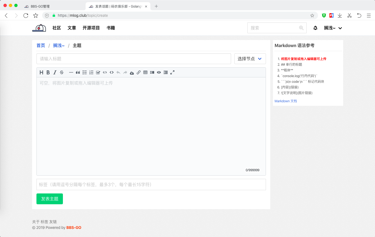
Task: Click the scissors screenshot tool icon
Action: (349, 15)
